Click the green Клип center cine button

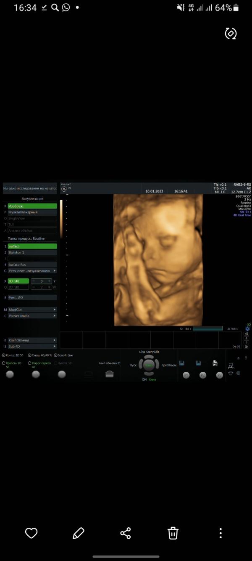pyautogui.click(x=149, y=365)
